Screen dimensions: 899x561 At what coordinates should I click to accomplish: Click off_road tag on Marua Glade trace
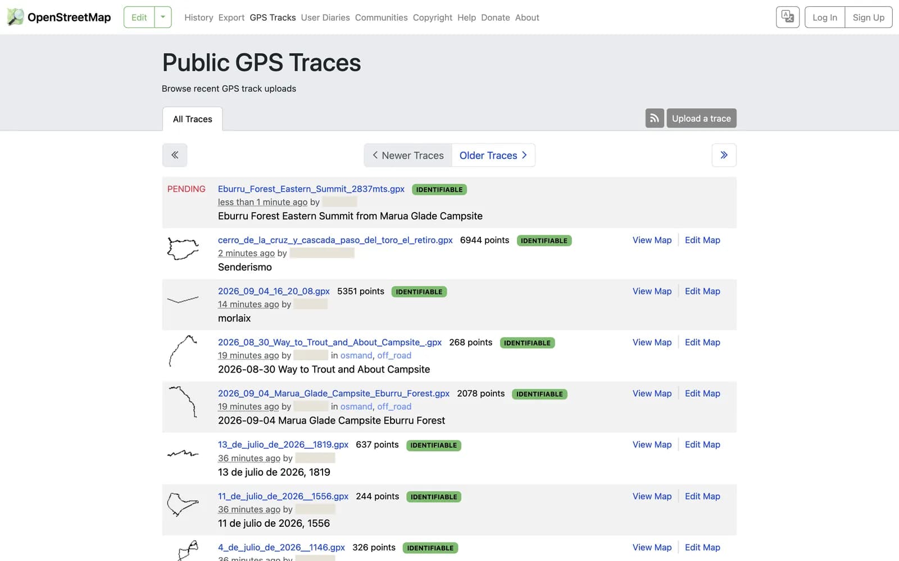tap(394, 406)
